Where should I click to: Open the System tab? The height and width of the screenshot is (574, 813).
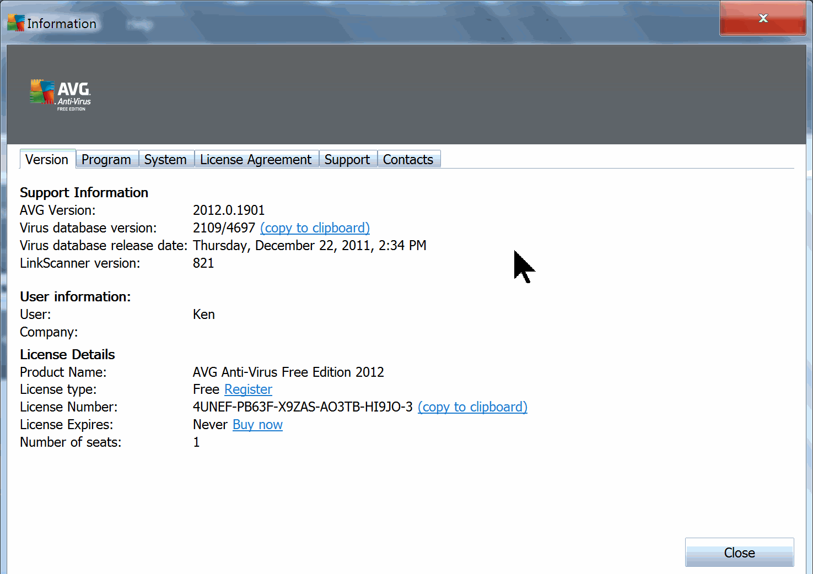tap(166, 159)
